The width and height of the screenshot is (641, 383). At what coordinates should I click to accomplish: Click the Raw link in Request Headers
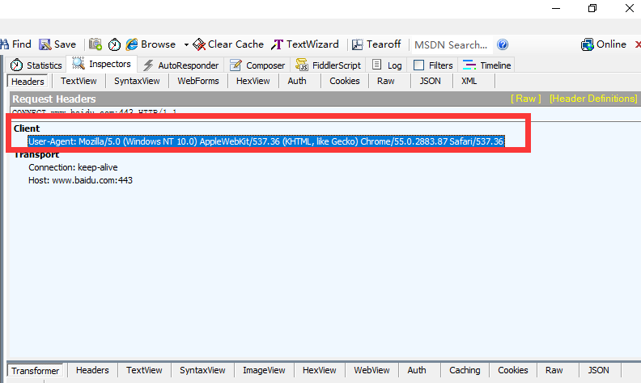click(x=525, y=99)
